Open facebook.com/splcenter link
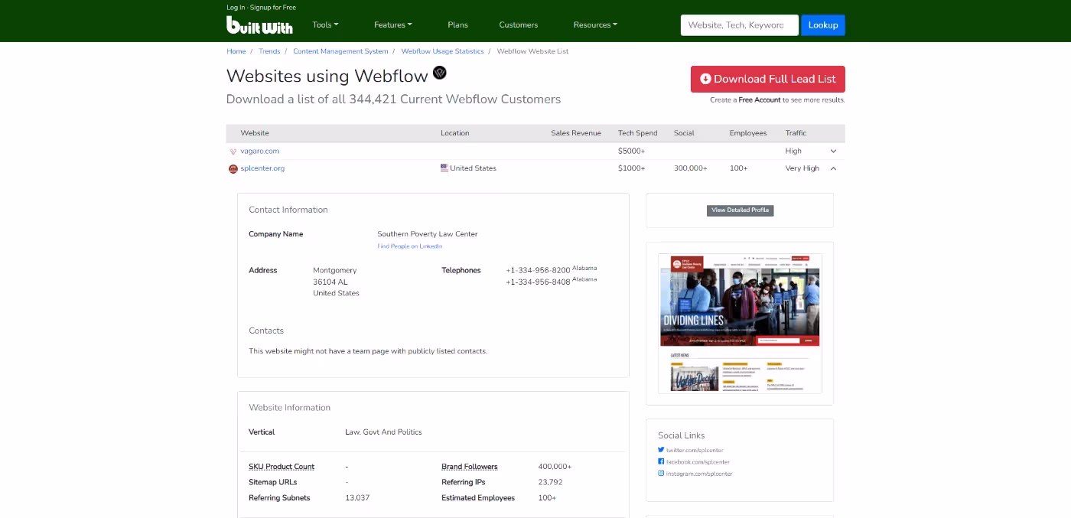The height and width of the screenshot is (518, 1071). (x=698, y=462)
